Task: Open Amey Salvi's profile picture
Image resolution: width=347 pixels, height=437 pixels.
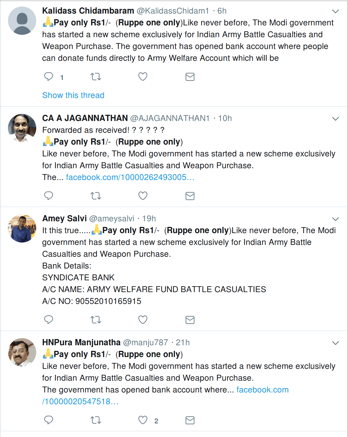Action: tap(22, 228)
